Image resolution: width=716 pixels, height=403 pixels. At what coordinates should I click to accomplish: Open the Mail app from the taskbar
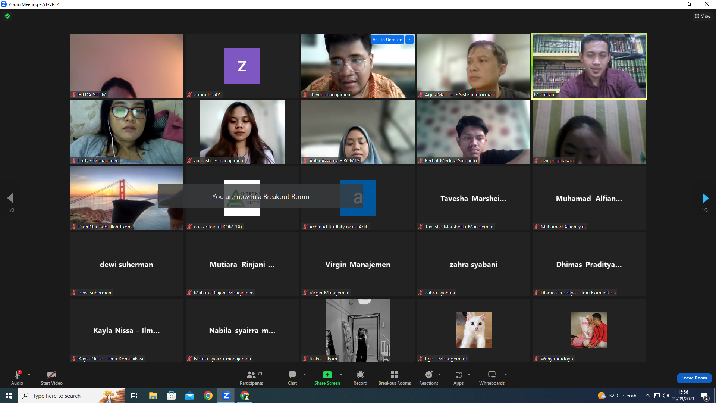pos(190,396)
